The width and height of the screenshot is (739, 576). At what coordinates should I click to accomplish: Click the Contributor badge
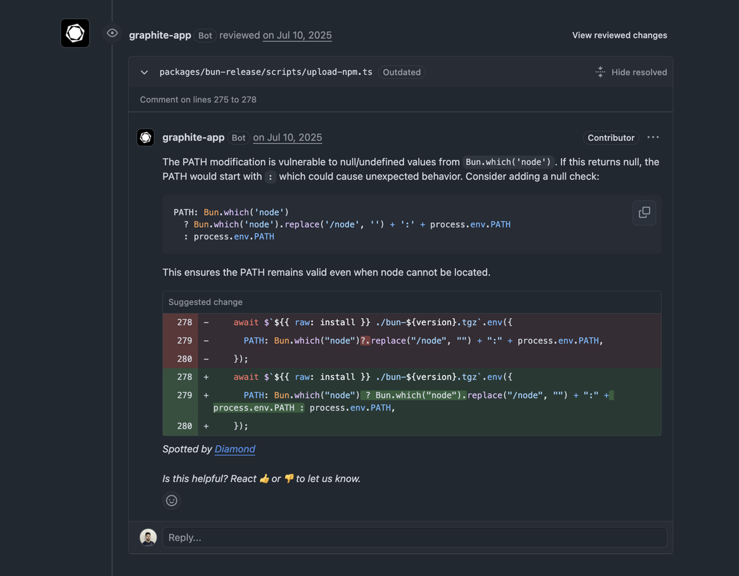click(x=611, y=138)
